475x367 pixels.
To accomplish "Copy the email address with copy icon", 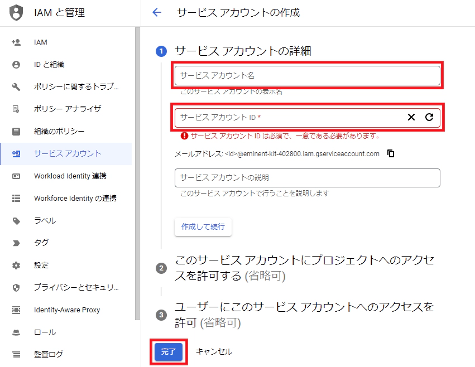I will 391,153.
